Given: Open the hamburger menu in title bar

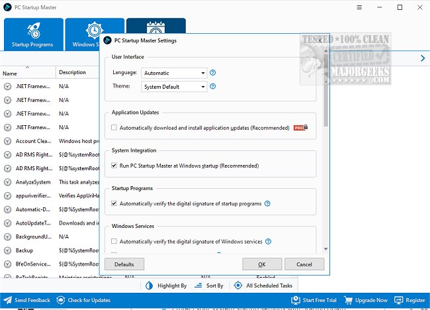Looking at the screenshot, I should [x=359, y=7].
